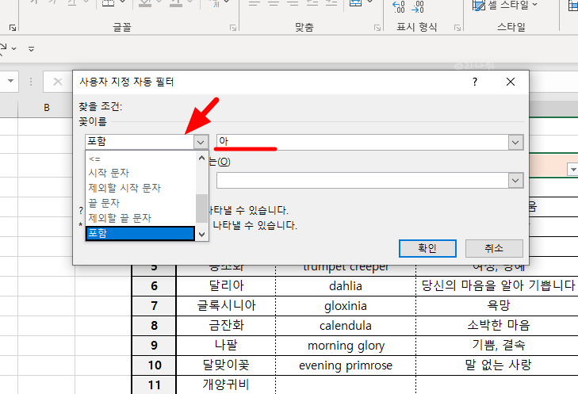The height and width of the screenshot is (394, 578).
Task: Open the 표시 형식 number format dialog launcher
Action: pyautogui.click(x=457, y=28)
